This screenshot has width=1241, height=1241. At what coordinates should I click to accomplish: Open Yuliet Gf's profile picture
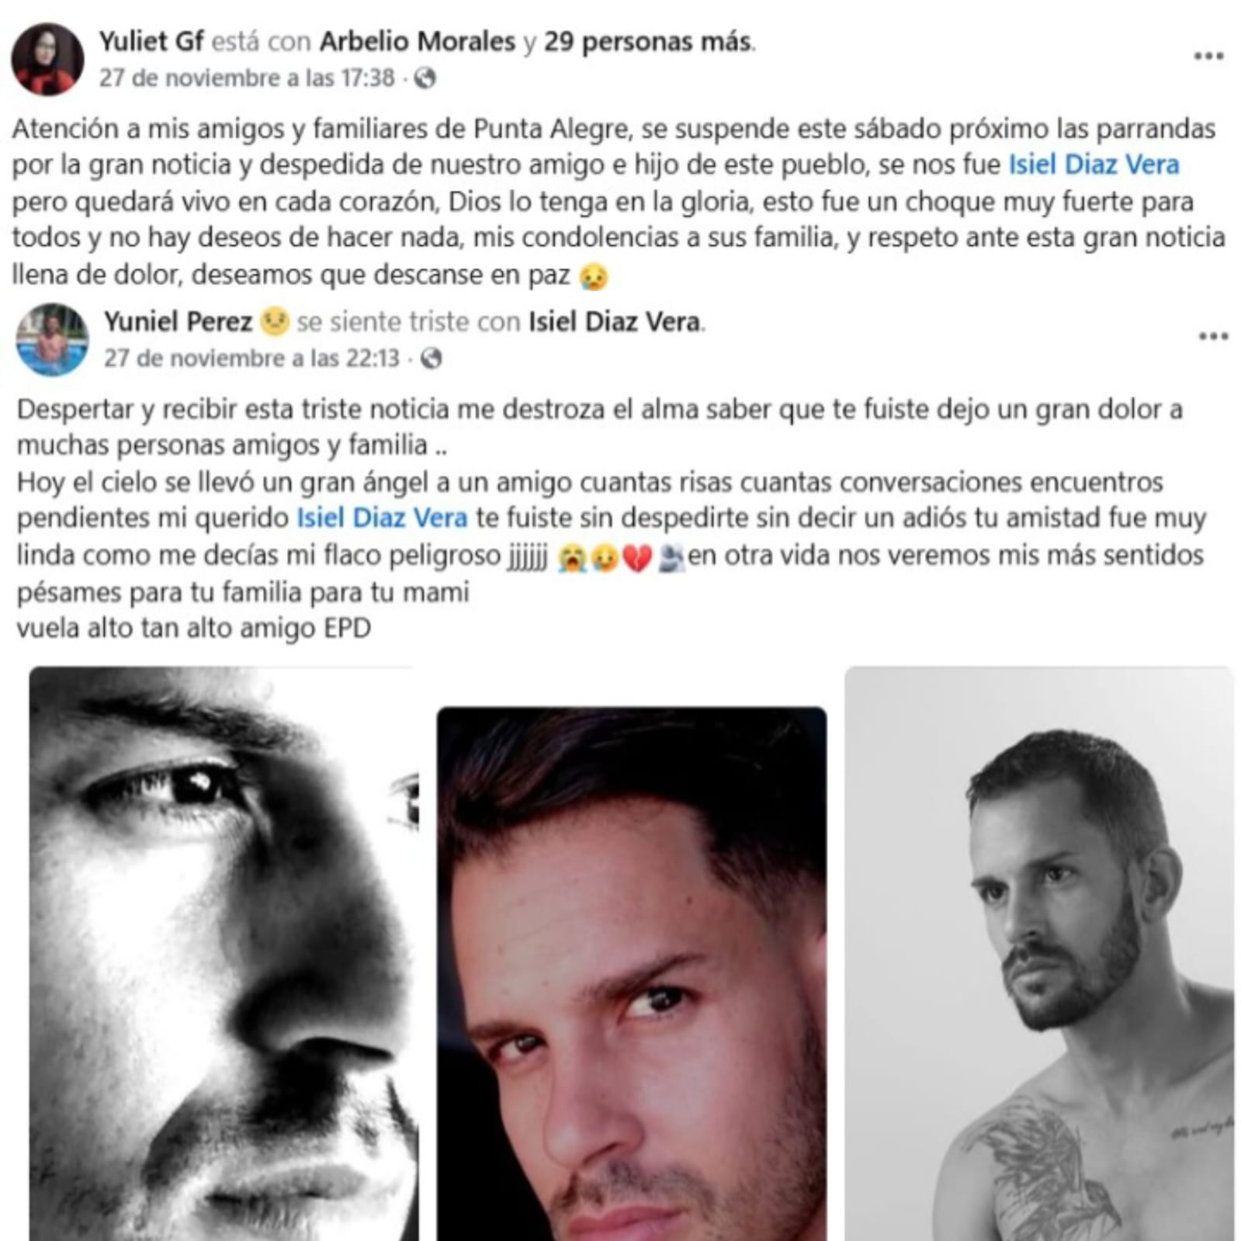pyautogui.click(x=47, y=59)
